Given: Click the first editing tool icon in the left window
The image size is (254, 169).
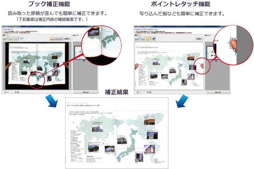Looking at the screenshot, I should click(x=6, y=38).
